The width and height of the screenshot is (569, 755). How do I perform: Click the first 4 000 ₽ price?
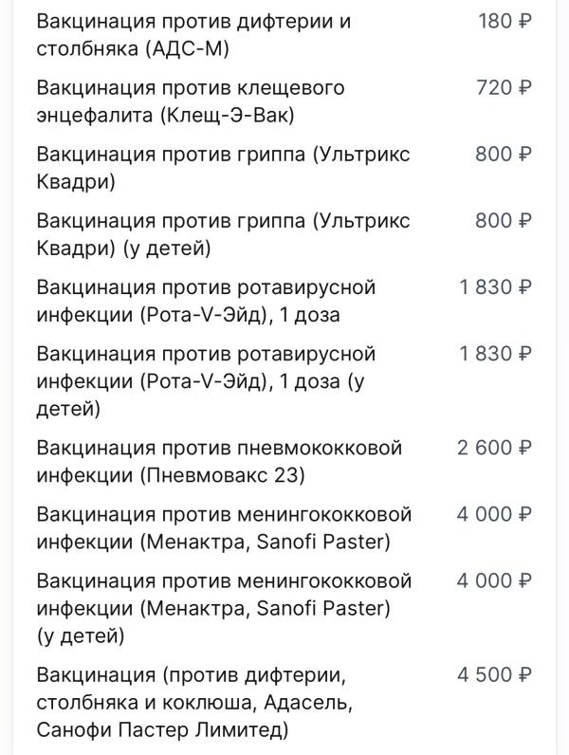click(494, 514)
